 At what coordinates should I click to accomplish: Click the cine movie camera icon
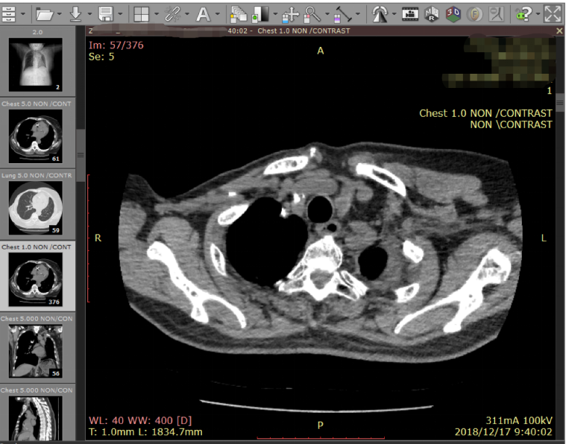pyautogui.click(x=410, y=14)
